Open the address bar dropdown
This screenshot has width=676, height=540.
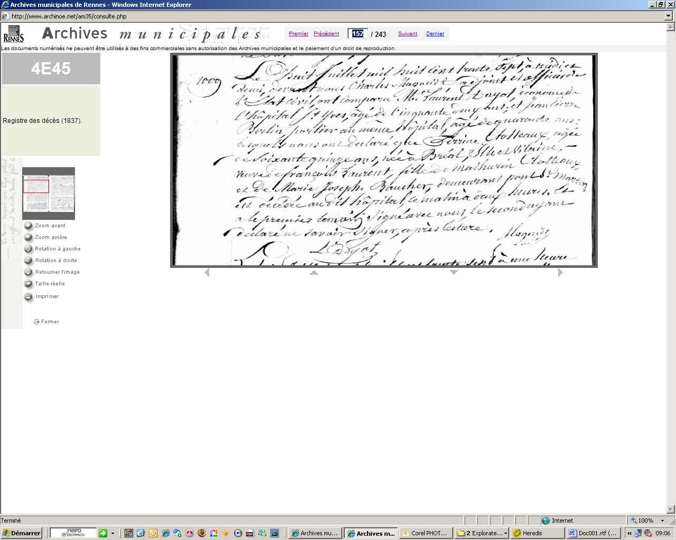point(669,16)
